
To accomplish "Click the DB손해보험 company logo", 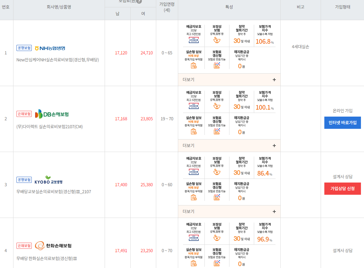I will (x=52, y=114).
